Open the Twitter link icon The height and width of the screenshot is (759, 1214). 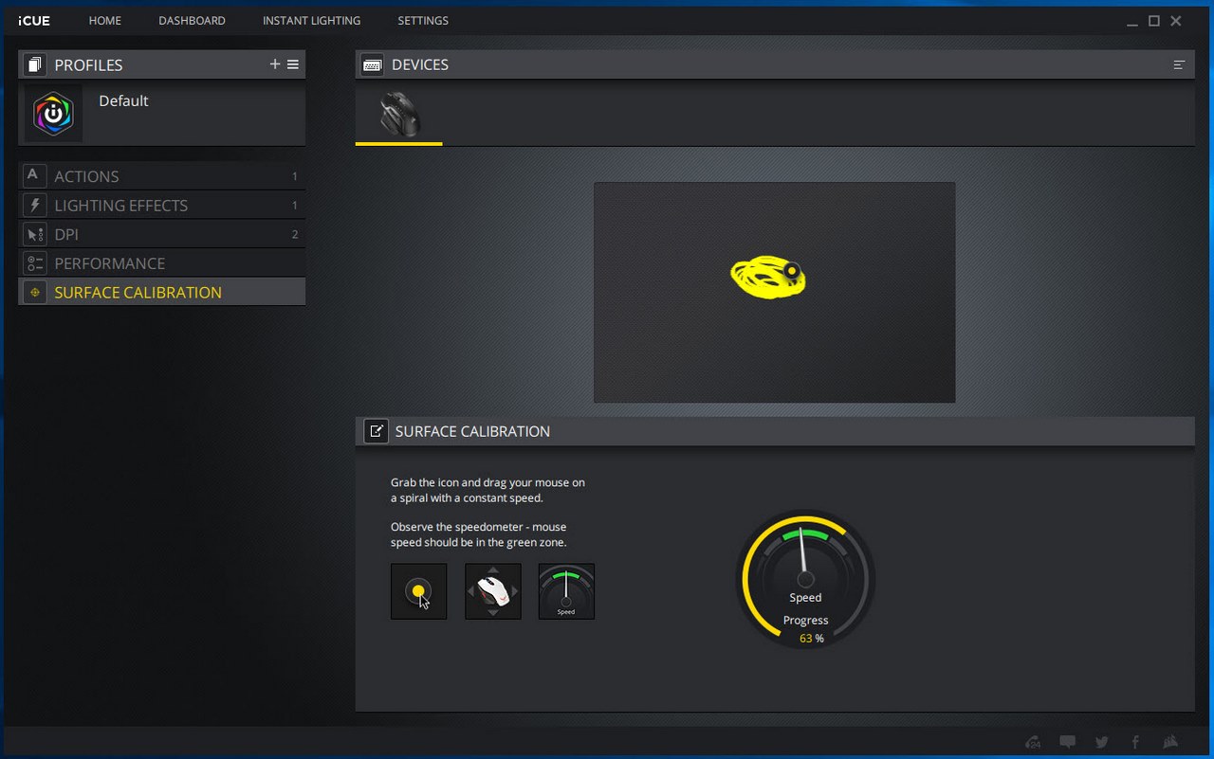tap(1101, 742)
